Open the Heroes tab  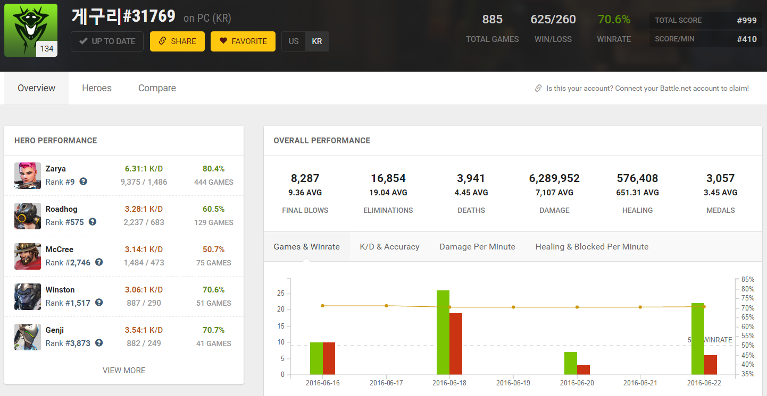97,88
